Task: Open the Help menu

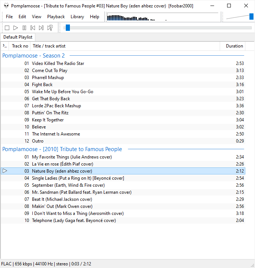Action: click(94, 17)
